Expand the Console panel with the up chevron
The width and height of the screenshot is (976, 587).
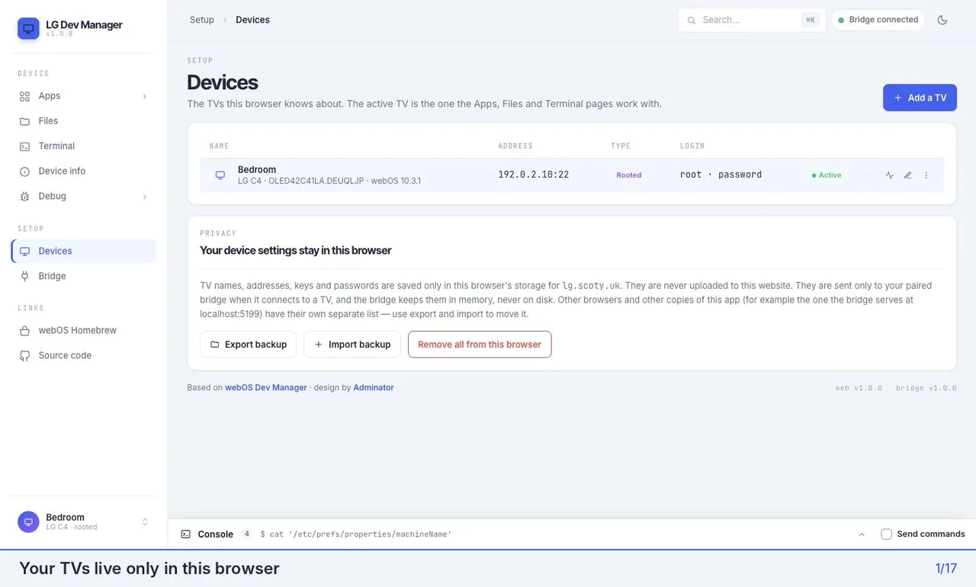click(x=862, y=534)
